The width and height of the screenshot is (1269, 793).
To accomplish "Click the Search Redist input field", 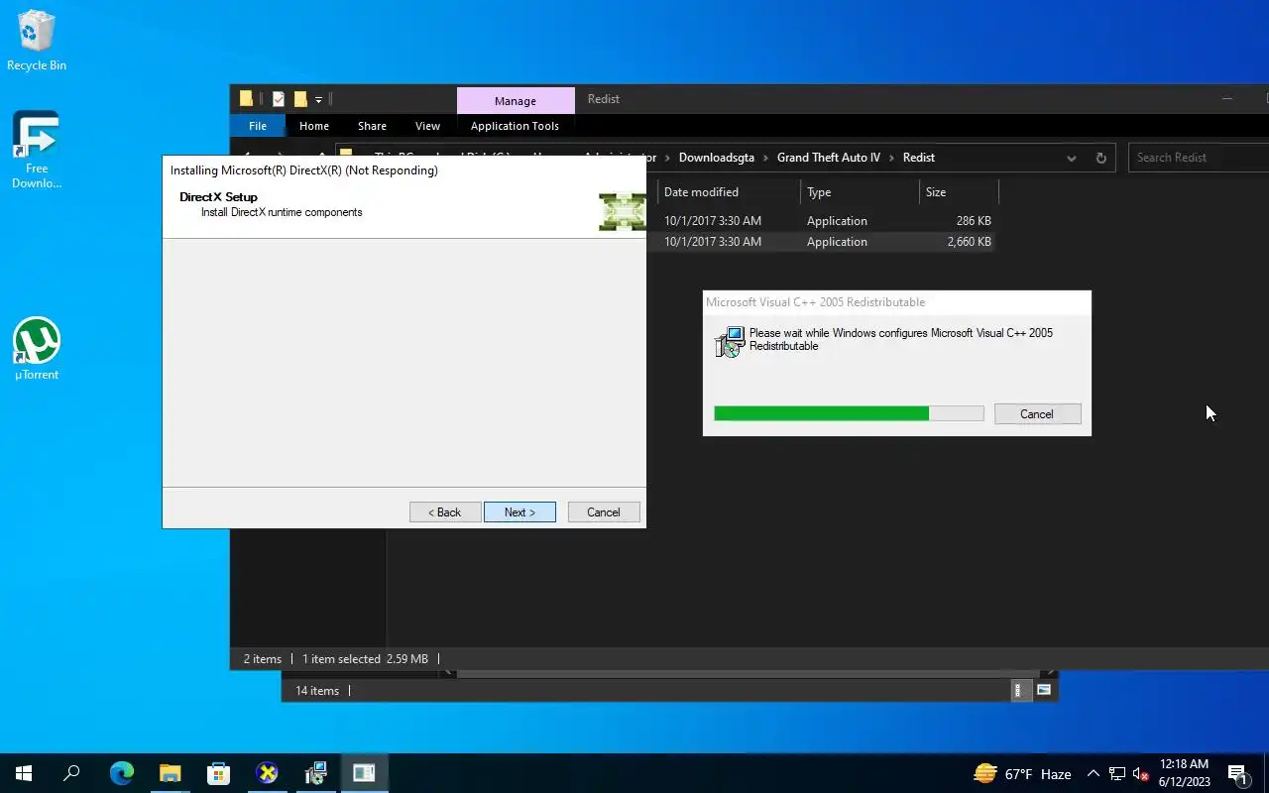I will (1199, 158).
